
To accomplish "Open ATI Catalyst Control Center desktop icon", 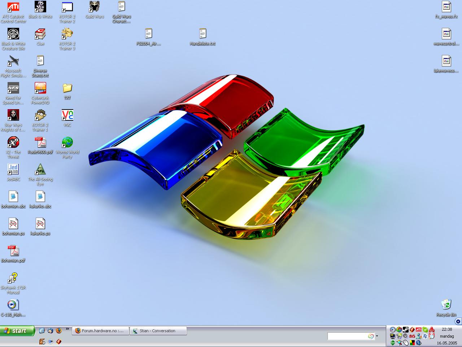I will click(x=13, y=12).
